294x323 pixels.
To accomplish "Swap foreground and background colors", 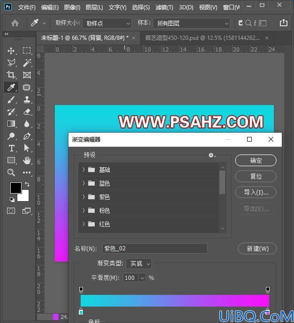I will pos(27,184).
